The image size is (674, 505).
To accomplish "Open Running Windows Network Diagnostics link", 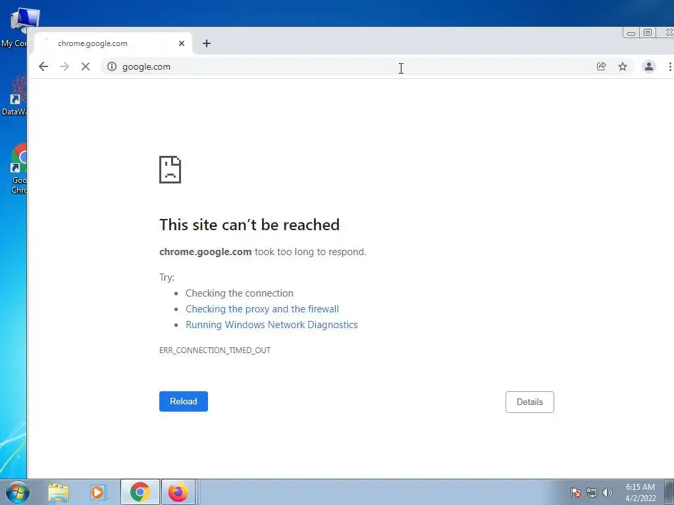I will point(272,325).
